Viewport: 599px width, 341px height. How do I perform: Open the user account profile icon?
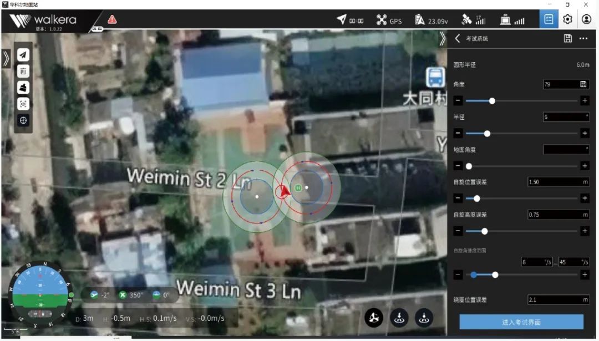click(x=586, y=19)
